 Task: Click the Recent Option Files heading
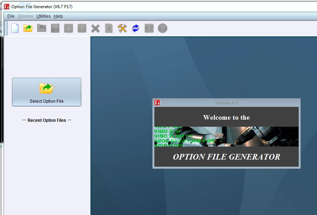coord(47,120)
